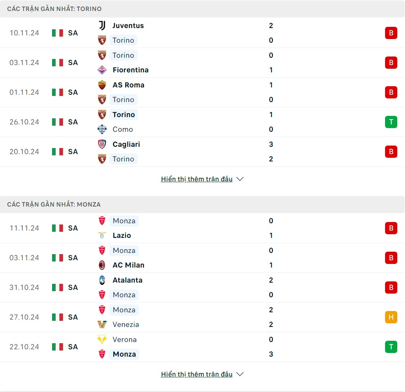Click the red B badge for Juventus vs Torino
The image size is (405, 392).
click(391, 33)
